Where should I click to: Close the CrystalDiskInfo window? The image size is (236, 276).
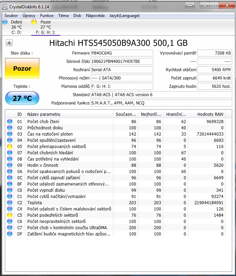pos(227,6)
